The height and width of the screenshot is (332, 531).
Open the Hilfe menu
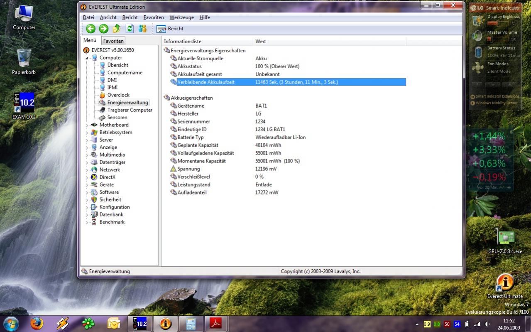coord(205,17)
